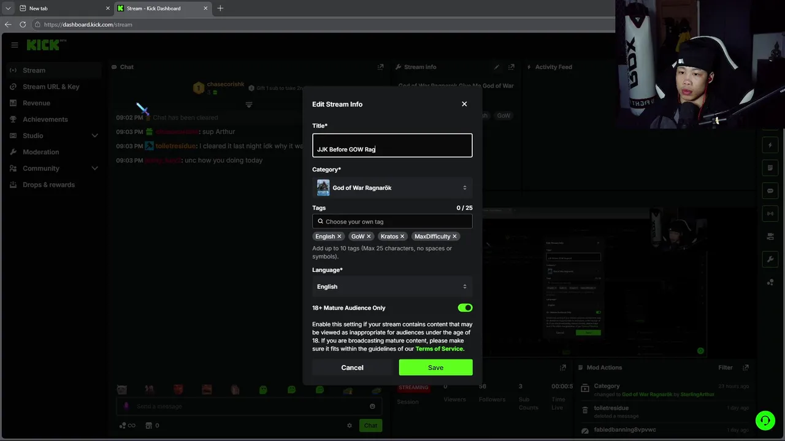Screen dimensions: 785x441
Task: Click the stream Title input field
Action: 392,146
